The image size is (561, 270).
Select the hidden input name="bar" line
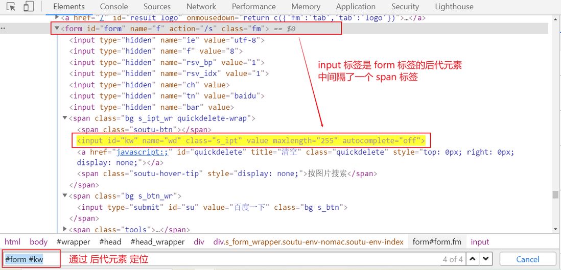151,107
